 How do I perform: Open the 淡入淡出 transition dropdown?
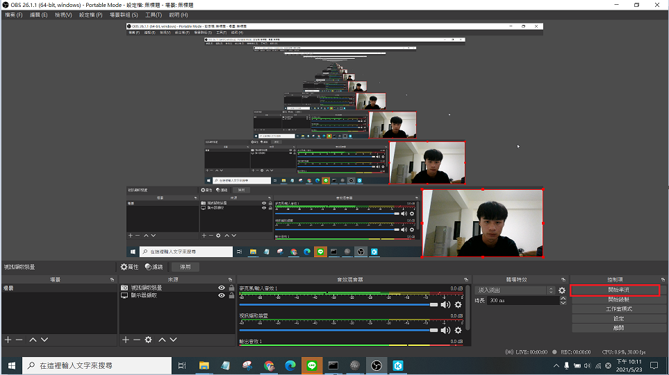click(515, 290)
